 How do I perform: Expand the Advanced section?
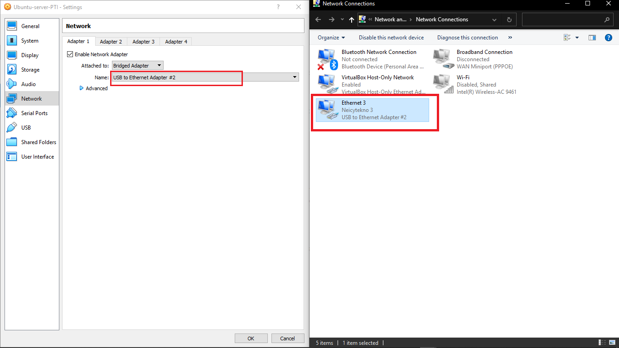94,88
